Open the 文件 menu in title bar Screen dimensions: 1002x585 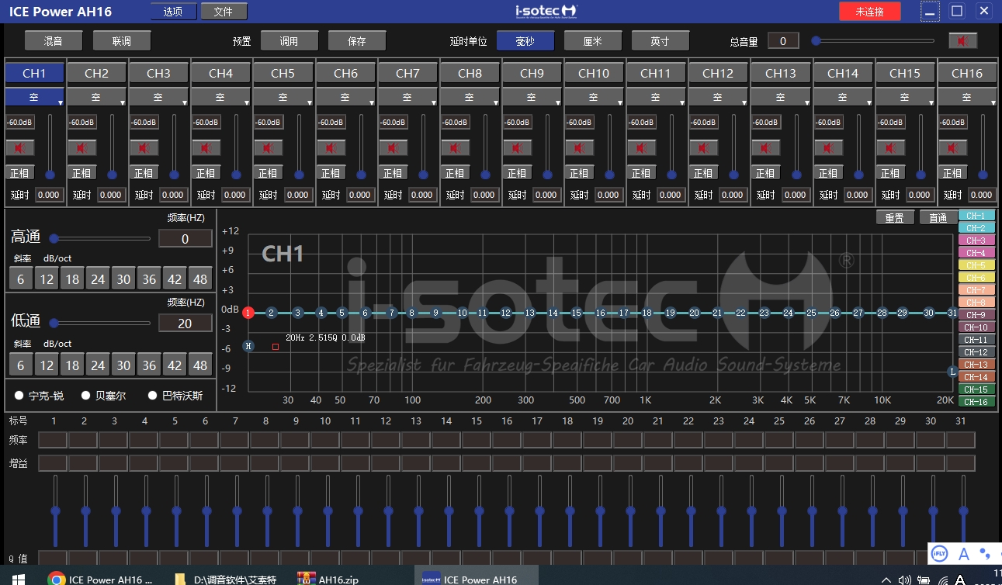tap(224, 12)
